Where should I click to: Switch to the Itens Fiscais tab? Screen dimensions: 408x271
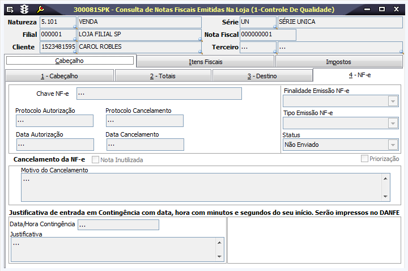206,62
